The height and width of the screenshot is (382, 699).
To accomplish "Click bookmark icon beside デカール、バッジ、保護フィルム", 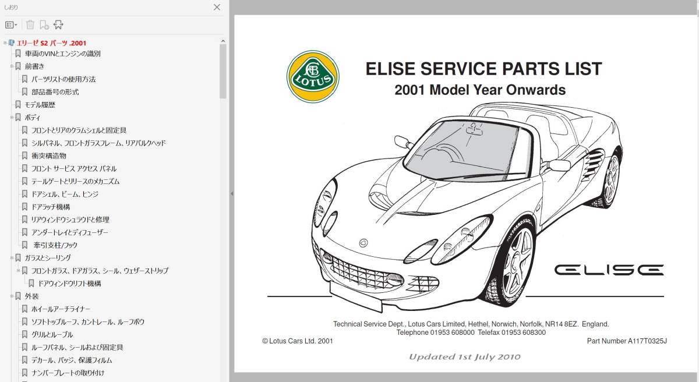I will point(24,360).
